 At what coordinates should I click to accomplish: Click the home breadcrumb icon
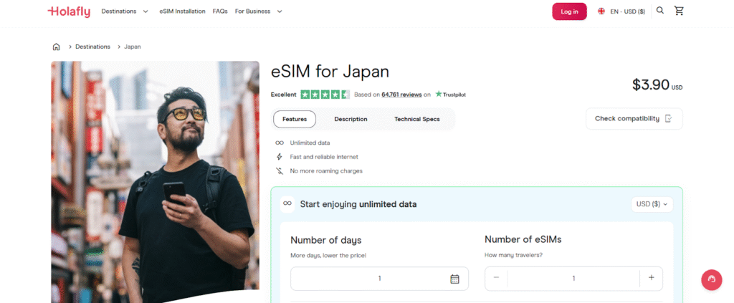click(x=56, y=47)
